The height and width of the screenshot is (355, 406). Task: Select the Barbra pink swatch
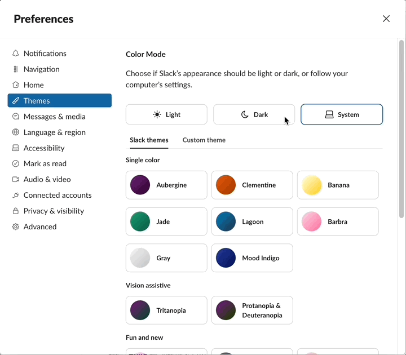click(x=311, y=221)
